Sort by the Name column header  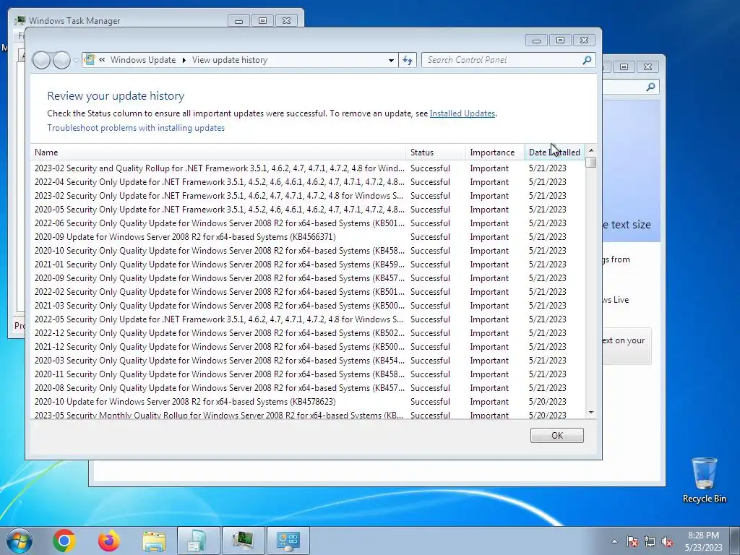tap(218, 152)
